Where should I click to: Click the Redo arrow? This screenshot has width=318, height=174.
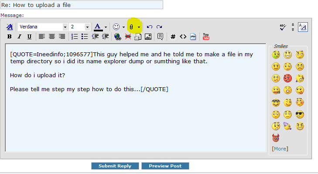point(159,27)
